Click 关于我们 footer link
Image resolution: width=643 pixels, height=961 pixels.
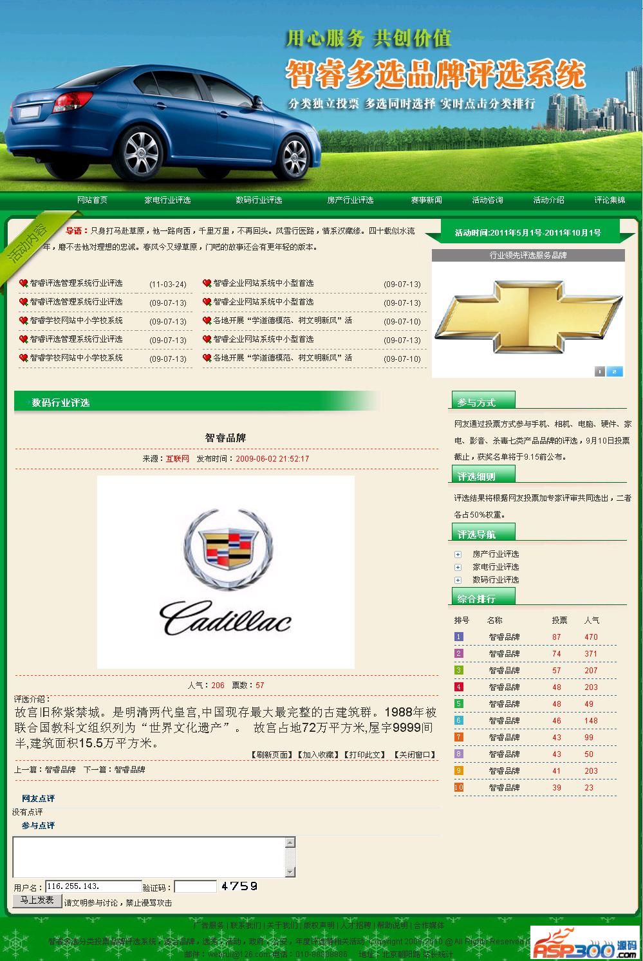(x=283, y=926)
